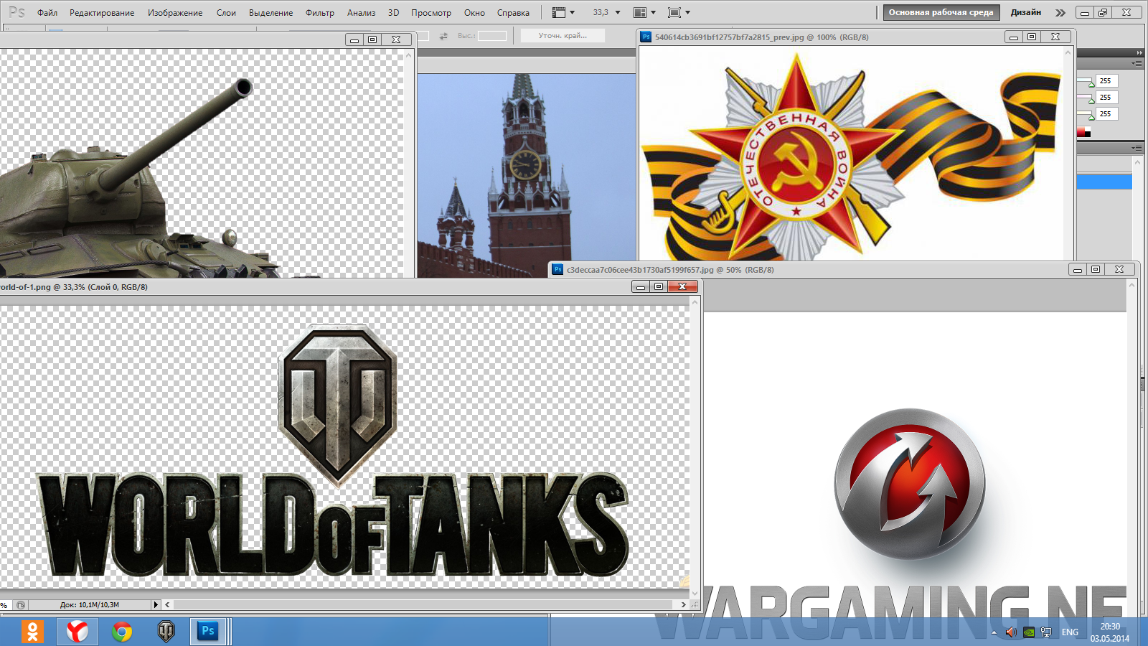Click the Ps icon in the 540614cb...prev.jpg title bar
Viewport: 1148px width, 646px height.
(646, 37)
